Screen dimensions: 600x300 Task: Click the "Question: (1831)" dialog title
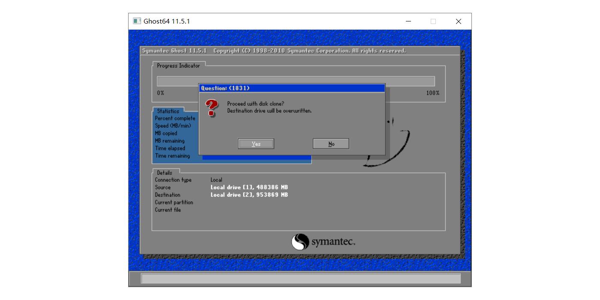[x=225, y=88]
